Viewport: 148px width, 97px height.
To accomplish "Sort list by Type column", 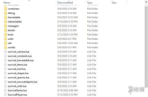I will coord(89,3).
